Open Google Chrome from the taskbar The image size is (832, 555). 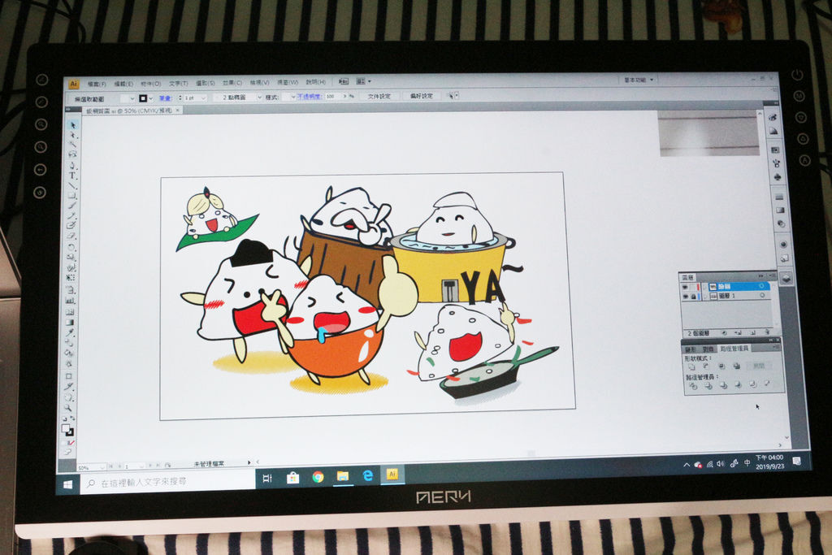[318, 477]
